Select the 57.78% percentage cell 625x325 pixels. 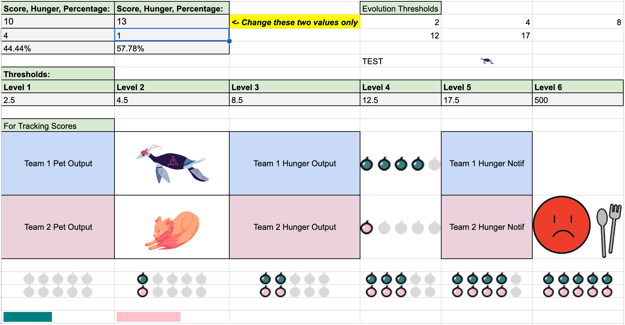click(x=172, y=48)
